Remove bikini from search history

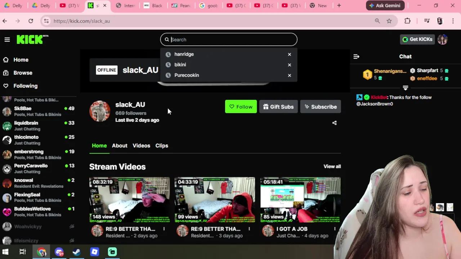(x=290, y=65)
